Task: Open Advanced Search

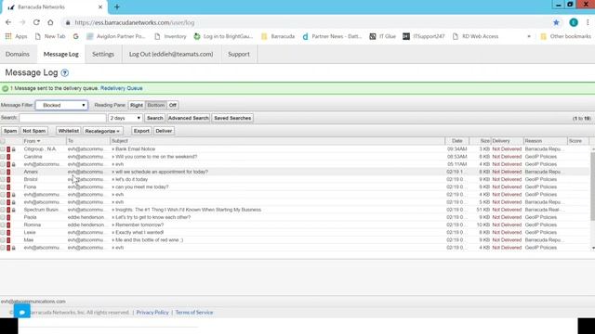Action: coord(188,118)
